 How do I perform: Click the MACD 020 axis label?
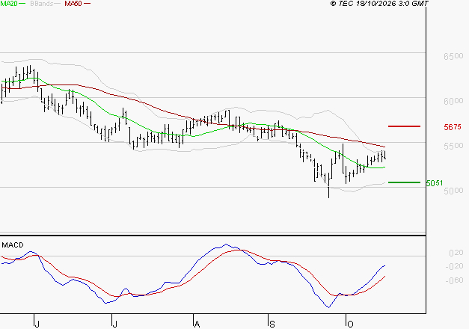pos(456,253)
